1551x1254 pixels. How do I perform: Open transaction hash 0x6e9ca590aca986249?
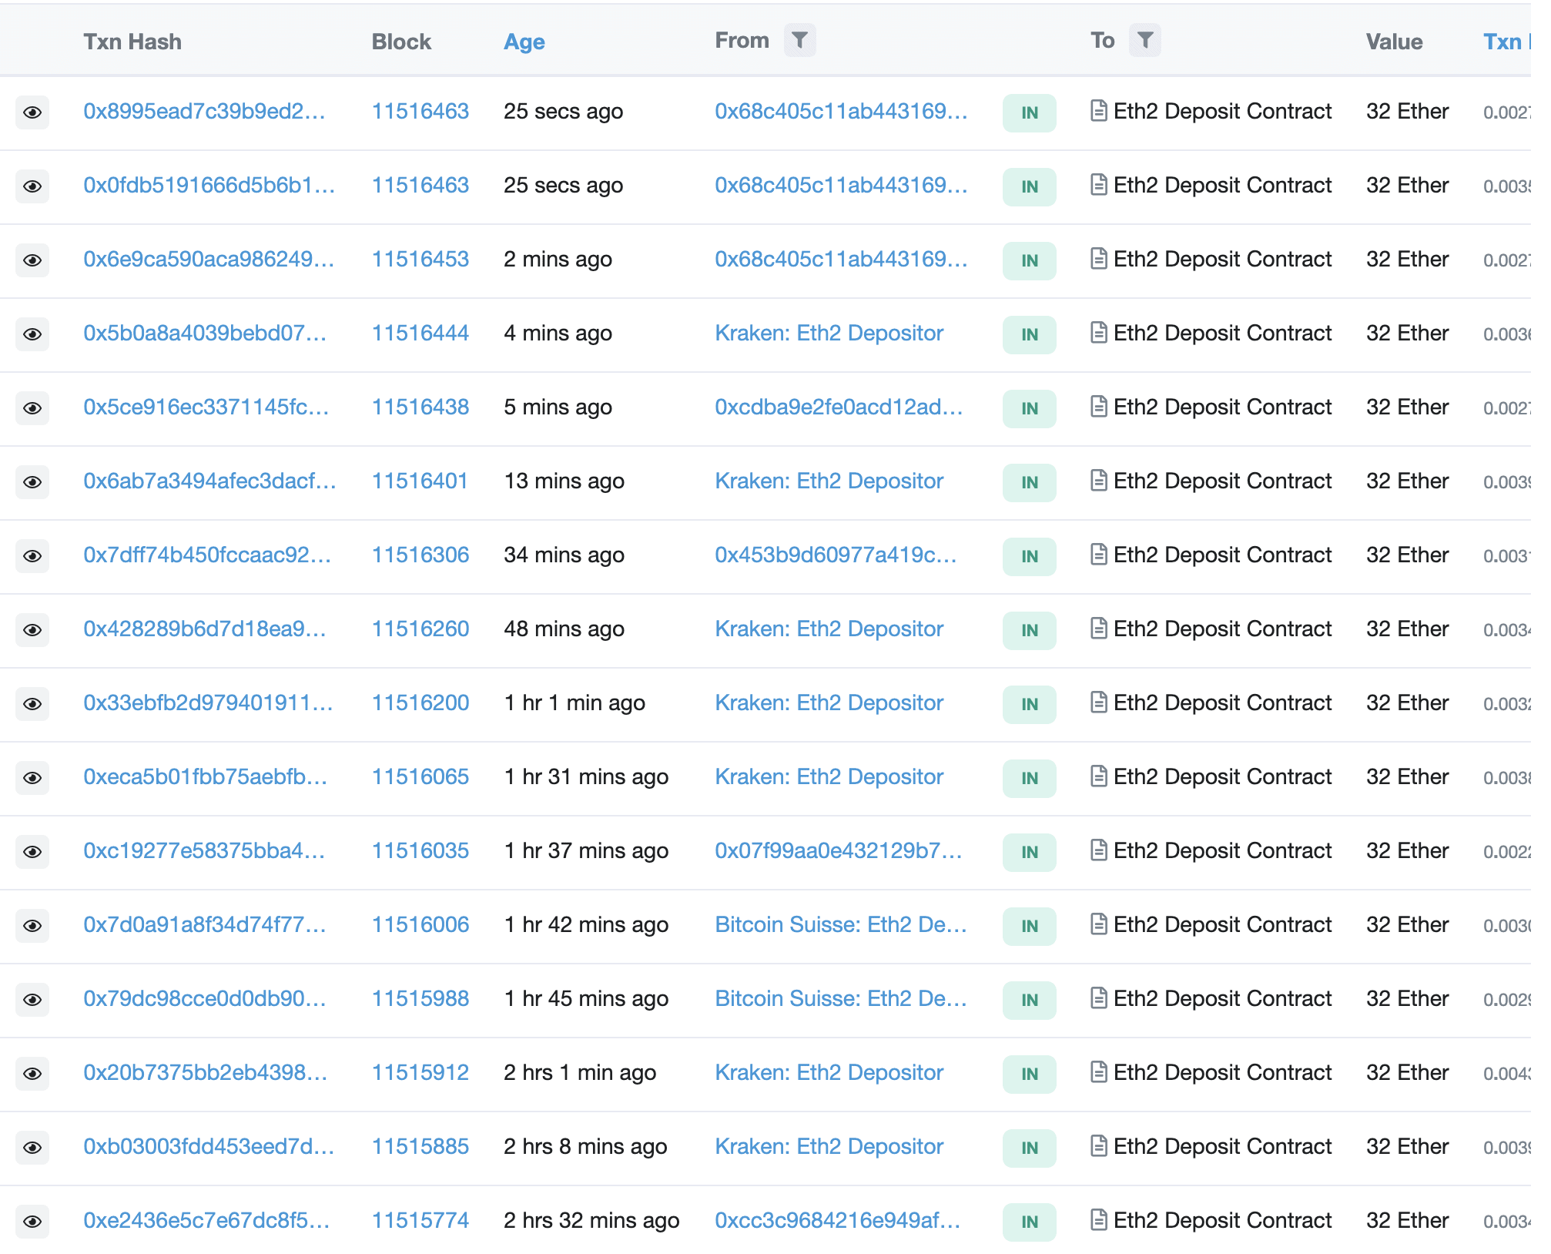(x=209, y=260)
